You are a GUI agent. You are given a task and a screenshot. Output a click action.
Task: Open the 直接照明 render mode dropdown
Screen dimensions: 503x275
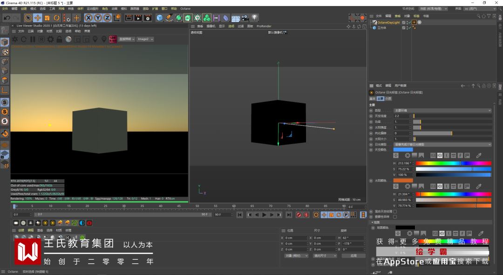click(126, 39)
